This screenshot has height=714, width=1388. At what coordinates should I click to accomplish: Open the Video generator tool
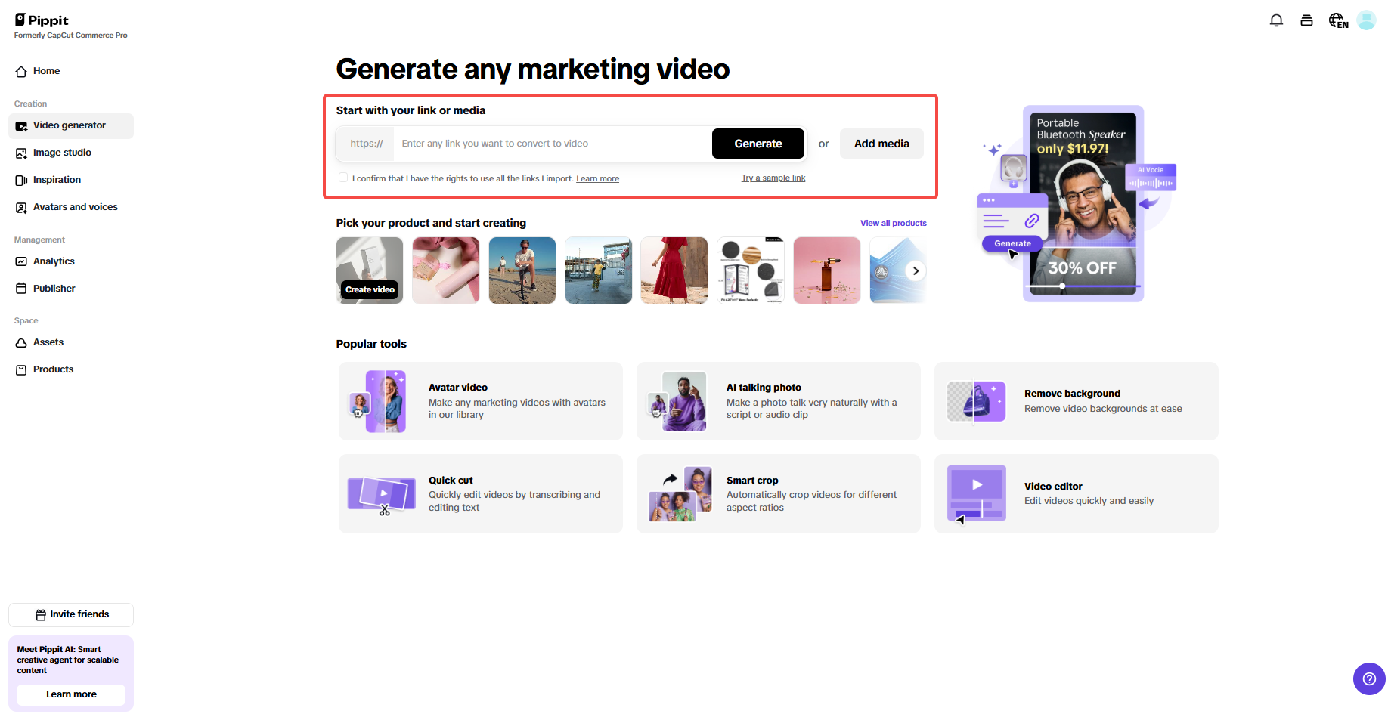point(69,125)
